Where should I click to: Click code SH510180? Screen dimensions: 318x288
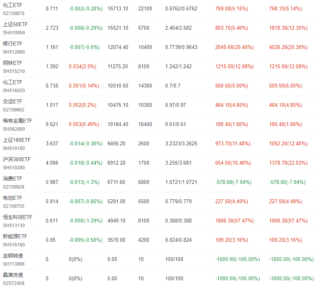14,148
